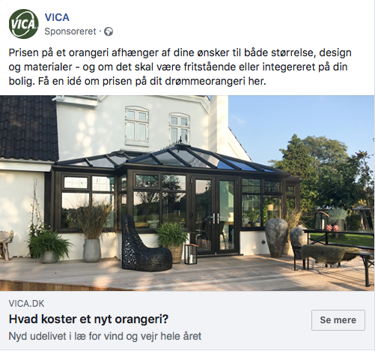
Task: Click the lantern beside the doors
Action: click(x=191, y=253)
